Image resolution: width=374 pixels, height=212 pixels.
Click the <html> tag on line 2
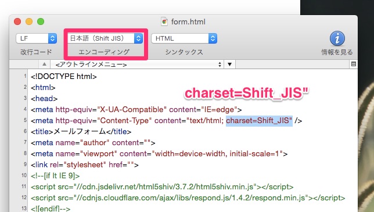click(43, 88)
